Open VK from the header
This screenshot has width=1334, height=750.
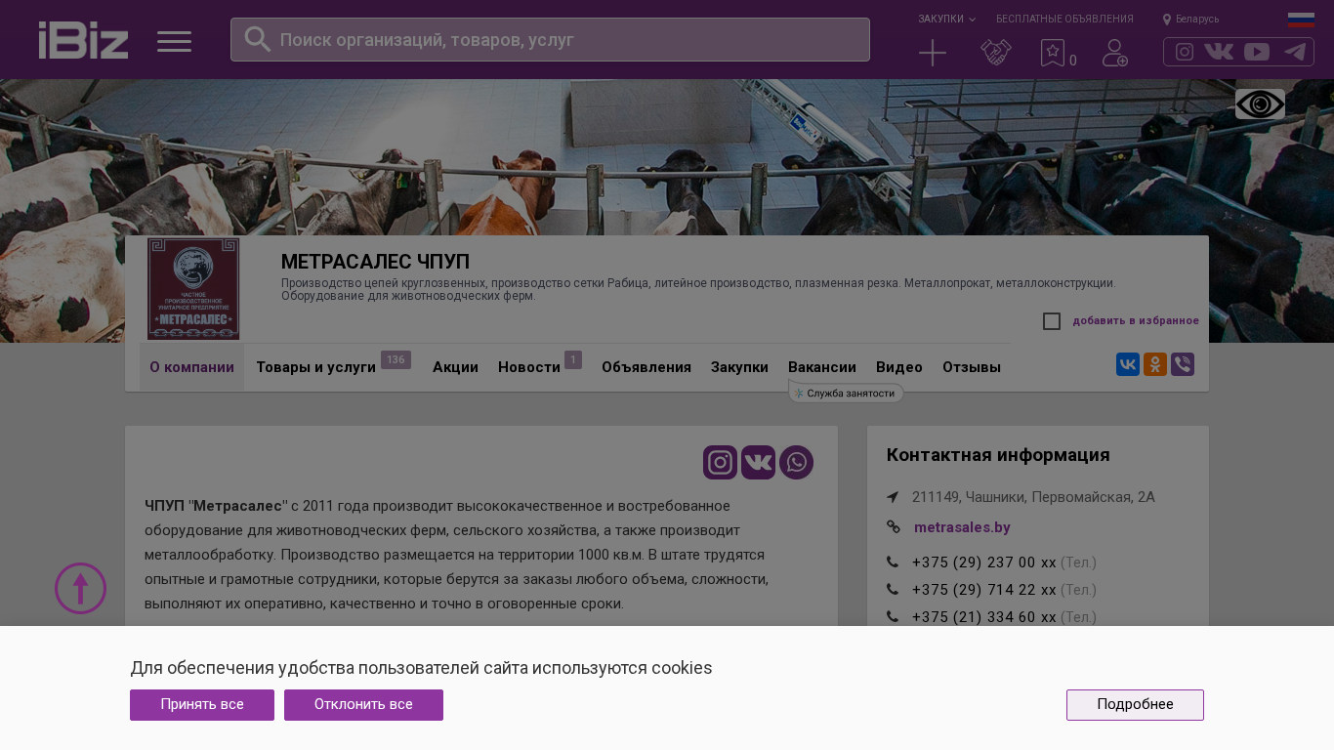click(x=1219, y=52)
